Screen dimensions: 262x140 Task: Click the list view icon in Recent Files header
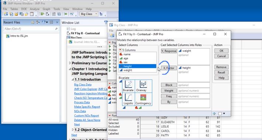click(51, 22)
